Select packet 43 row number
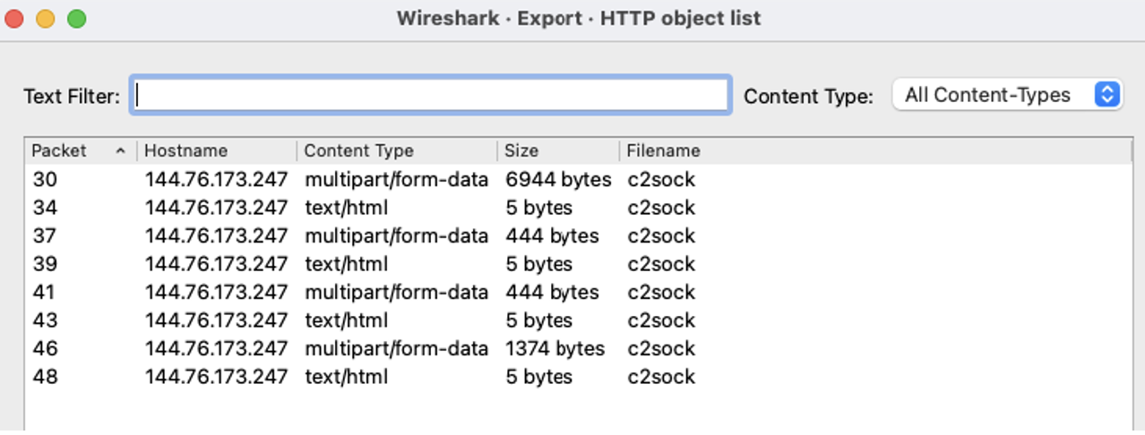This screenshot has width=1145, height=435. [45, 320]
